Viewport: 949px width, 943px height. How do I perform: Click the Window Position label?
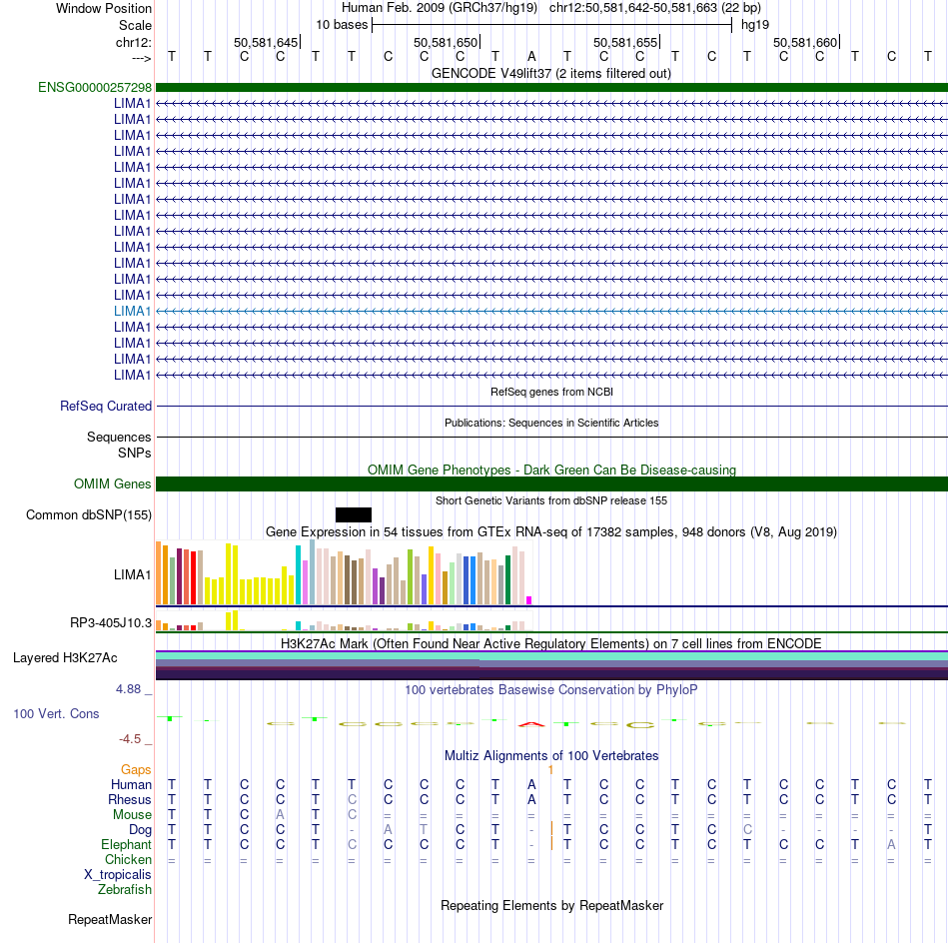(x=104, y=8)
